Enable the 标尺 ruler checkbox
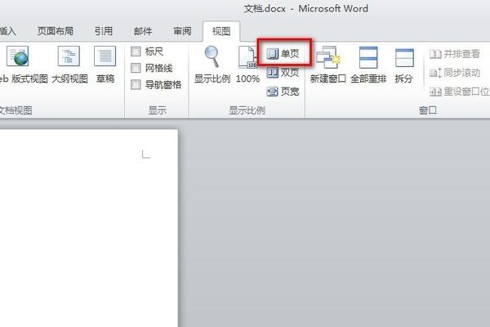The width and height of the screenshot is (490, 327). pyautogui.click(x=136, y=52)
